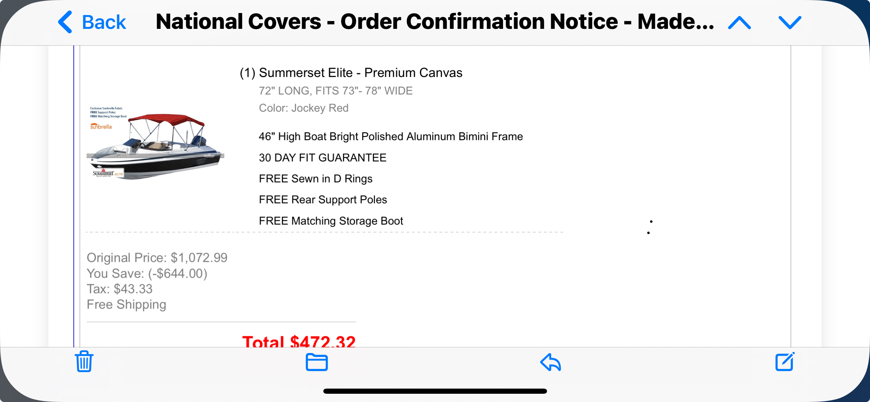Select Summerset Elite - Premium Canvas item title
The image size is (870, 402).
point(360,73)
